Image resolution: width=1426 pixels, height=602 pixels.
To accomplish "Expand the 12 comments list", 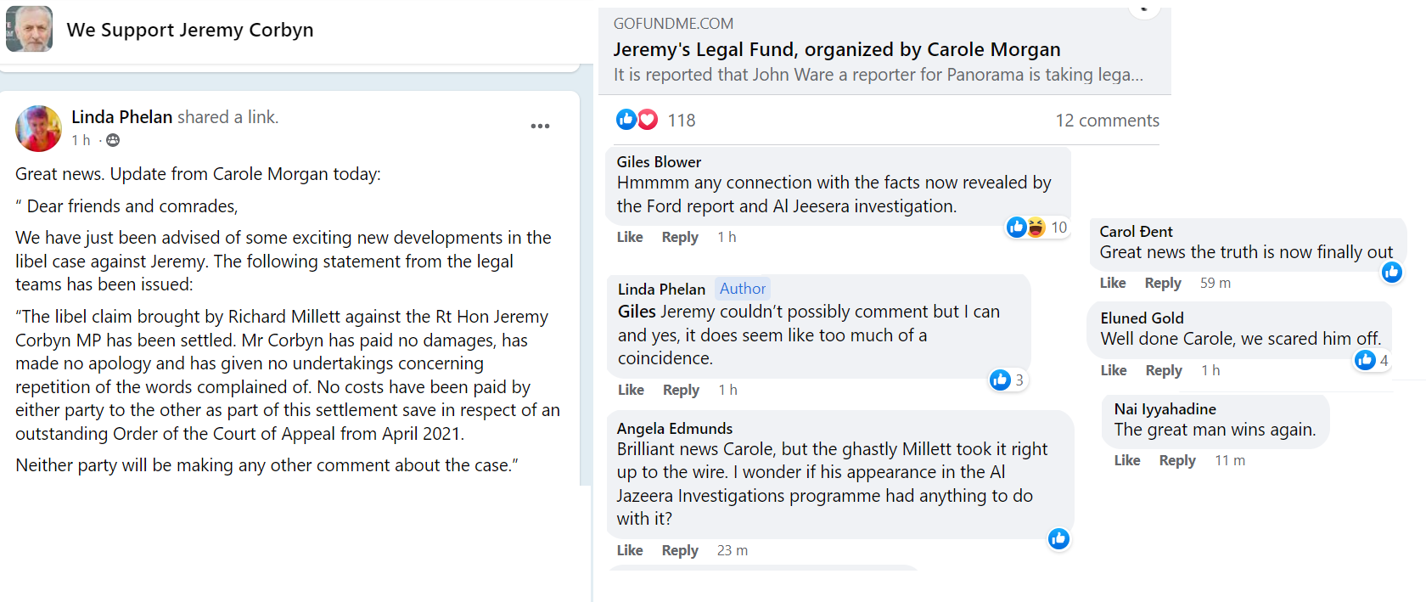I will 1107,121.
